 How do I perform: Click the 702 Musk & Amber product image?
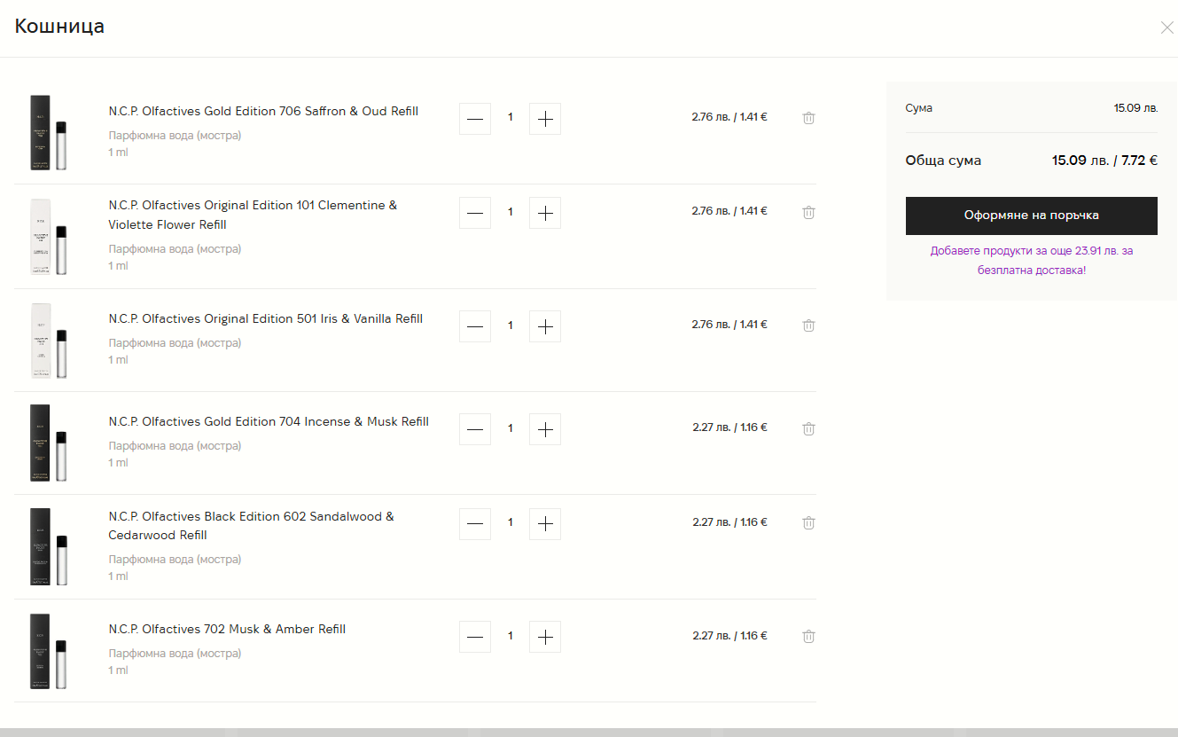coord(48,651)
